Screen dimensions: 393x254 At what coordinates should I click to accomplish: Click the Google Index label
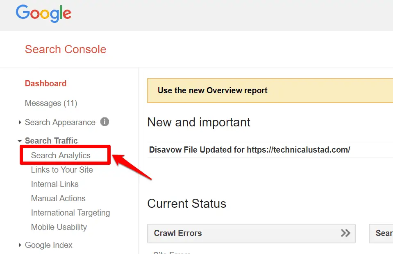[49, 245]
